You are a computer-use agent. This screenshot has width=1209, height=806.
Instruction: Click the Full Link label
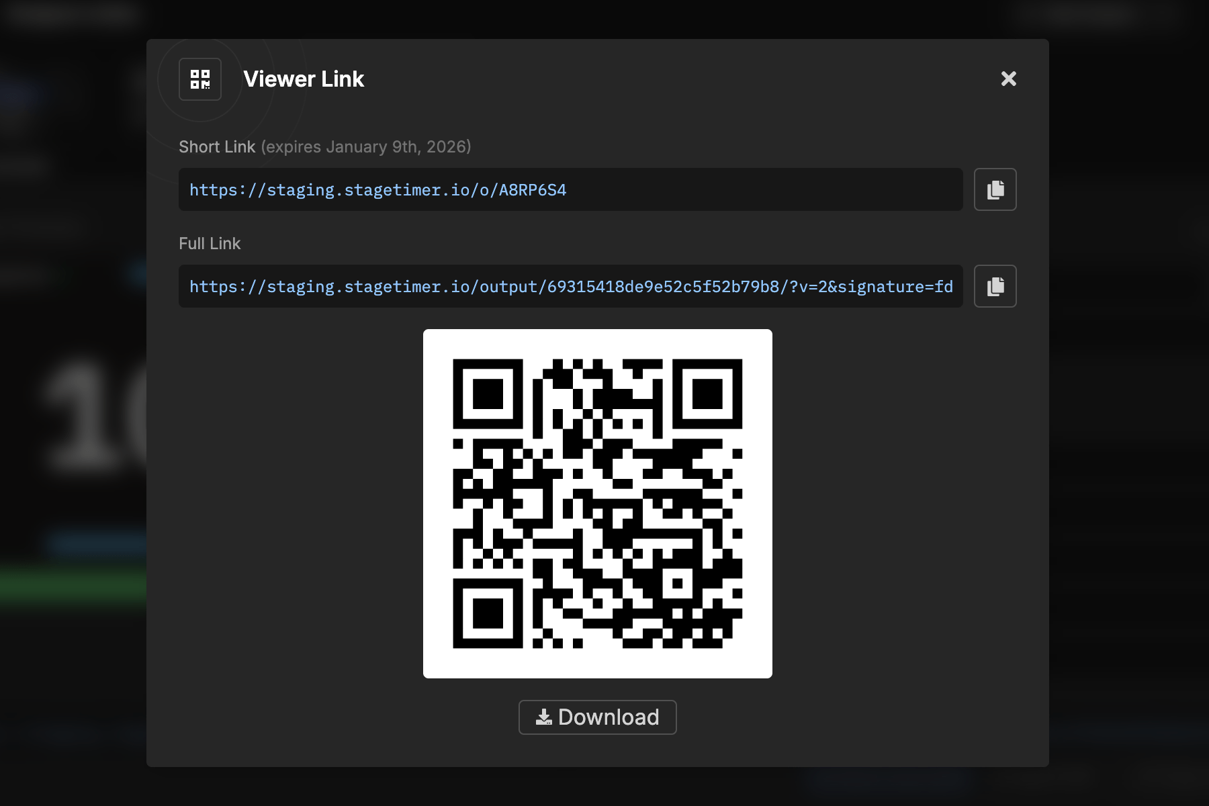(209, 243)
